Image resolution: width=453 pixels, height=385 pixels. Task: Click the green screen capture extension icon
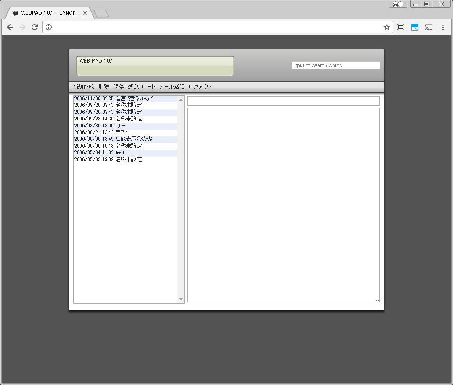(x=401, y=27)
